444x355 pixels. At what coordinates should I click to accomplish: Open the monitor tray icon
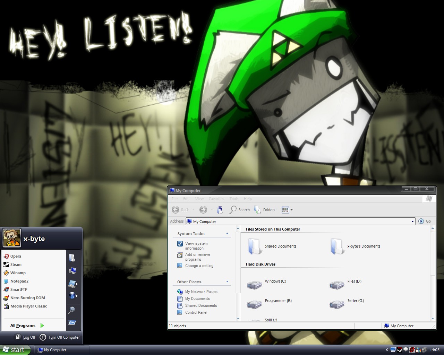(x=393, y=350)
